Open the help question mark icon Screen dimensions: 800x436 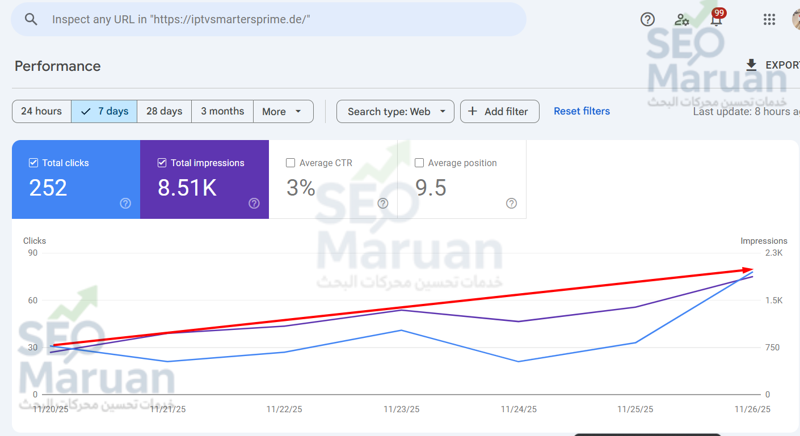[x=647, y=19]
